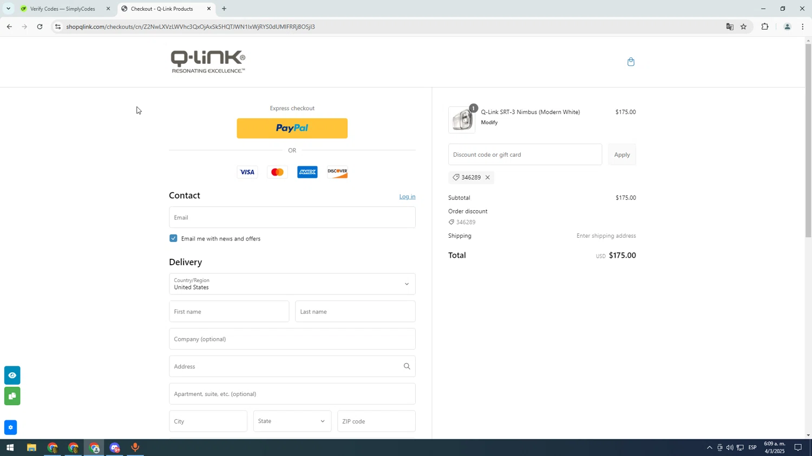812x456 pixels.
Task: Open the State dropdown
Action: pos(292,421)
